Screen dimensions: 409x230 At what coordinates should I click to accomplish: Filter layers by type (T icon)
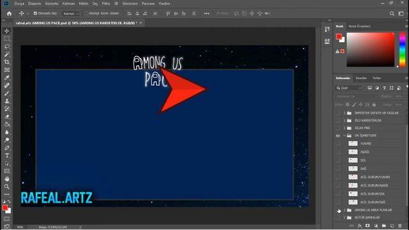(x=384, y=88)
